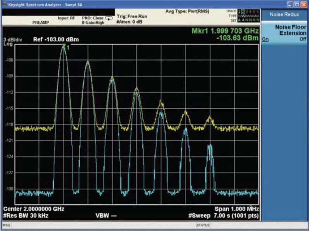Click the -118 axis scale value

coord(9,125)
